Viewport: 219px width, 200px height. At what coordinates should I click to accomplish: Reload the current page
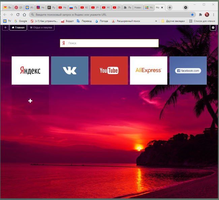[18, 15]
